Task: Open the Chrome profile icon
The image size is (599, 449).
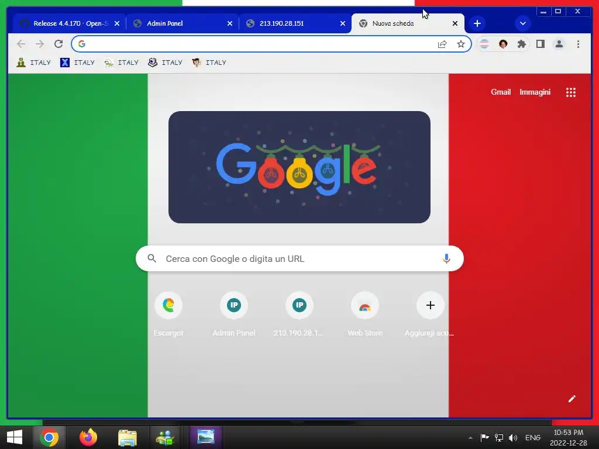Action: coord(559,44)
